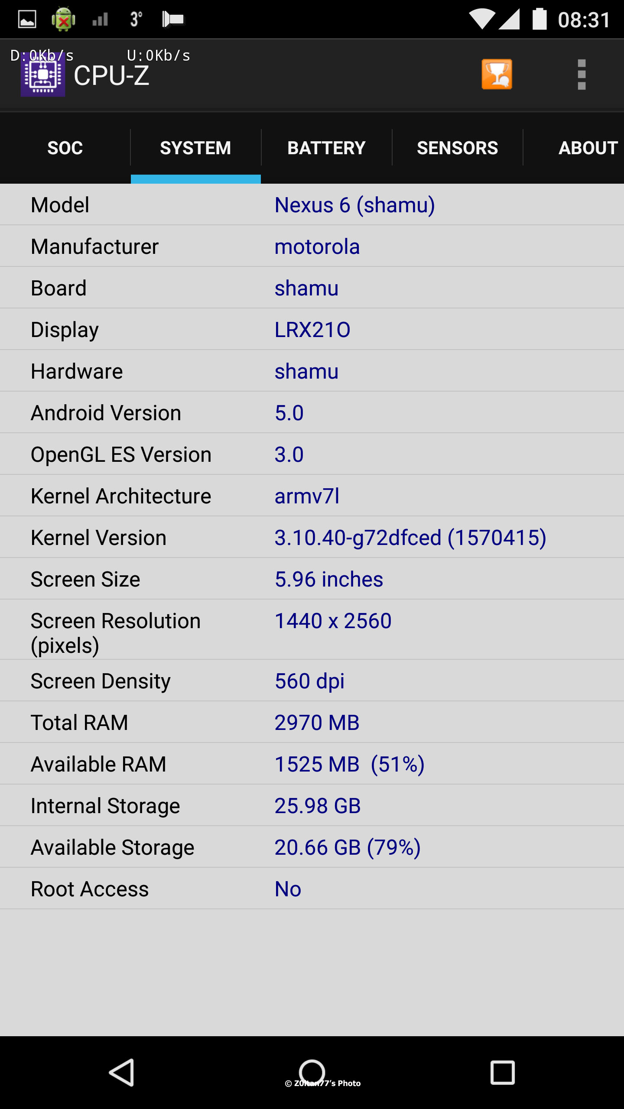Tap the Model row showing Nexus 6
The image size is (624, 1109).
point(312,205)
